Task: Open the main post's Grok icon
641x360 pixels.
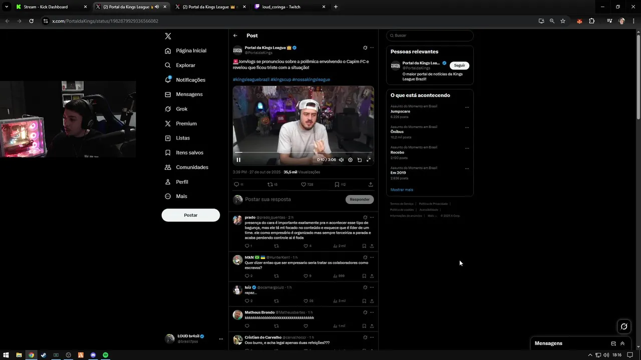Action: tap(365, 48)
